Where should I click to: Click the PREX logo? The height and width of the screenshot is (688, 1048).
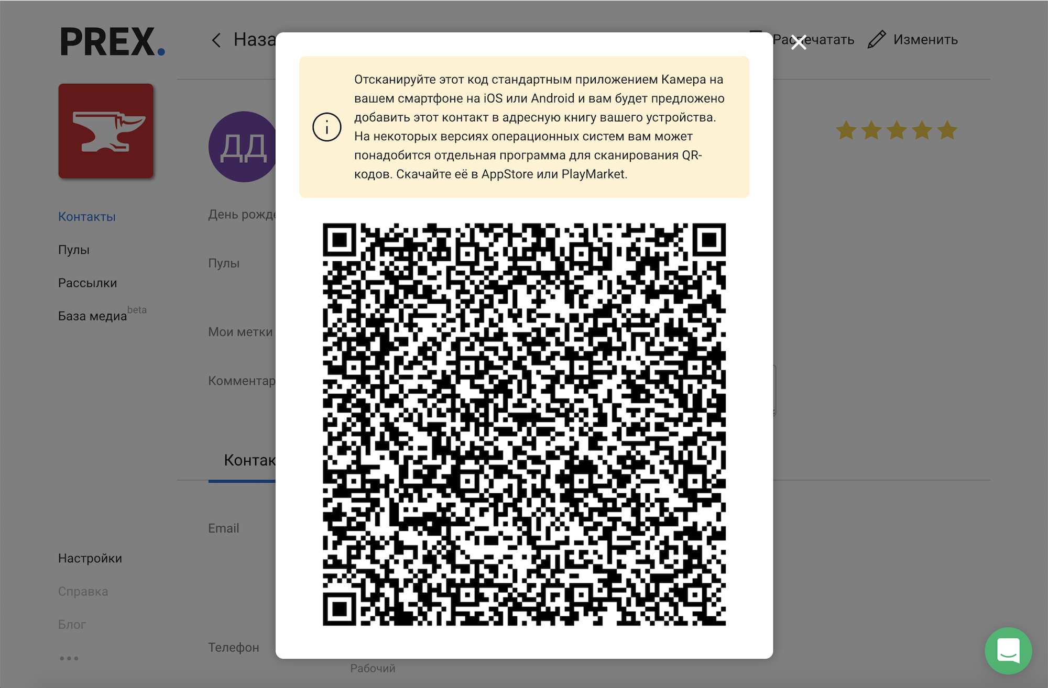(113, 41)
